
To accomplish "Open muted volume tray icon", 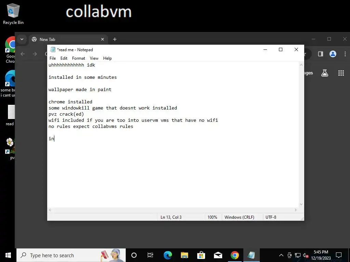I will 306,255.
